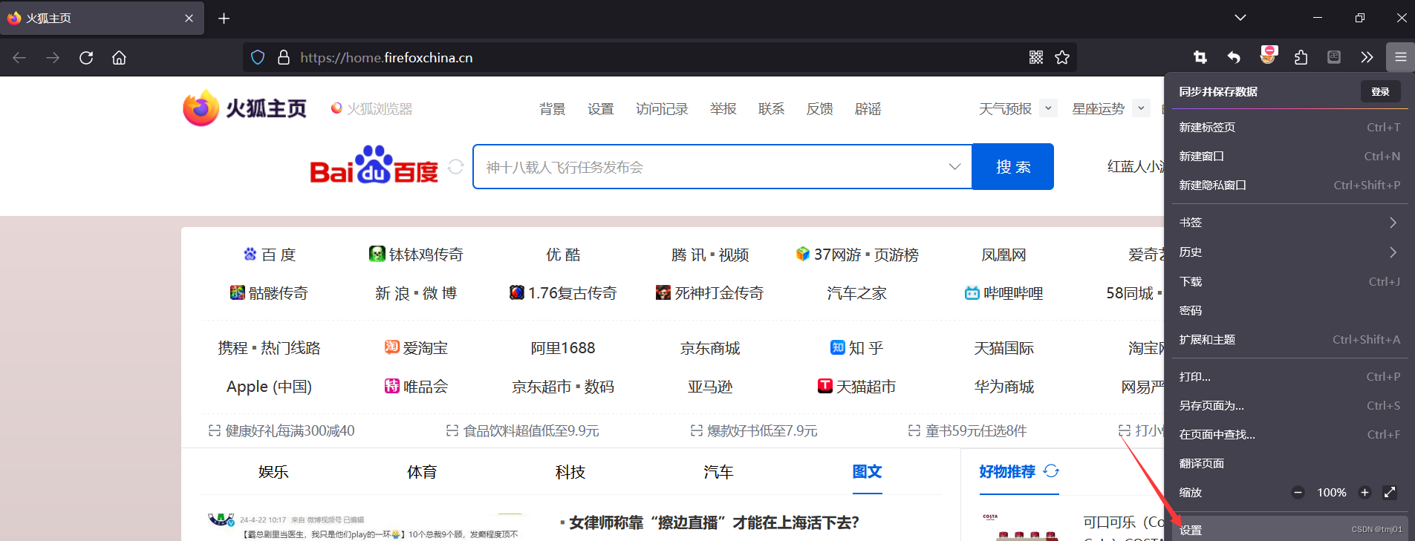Choose 打印... in the menu
This screenshot has width=1415, height=541.
[1290, 376]
